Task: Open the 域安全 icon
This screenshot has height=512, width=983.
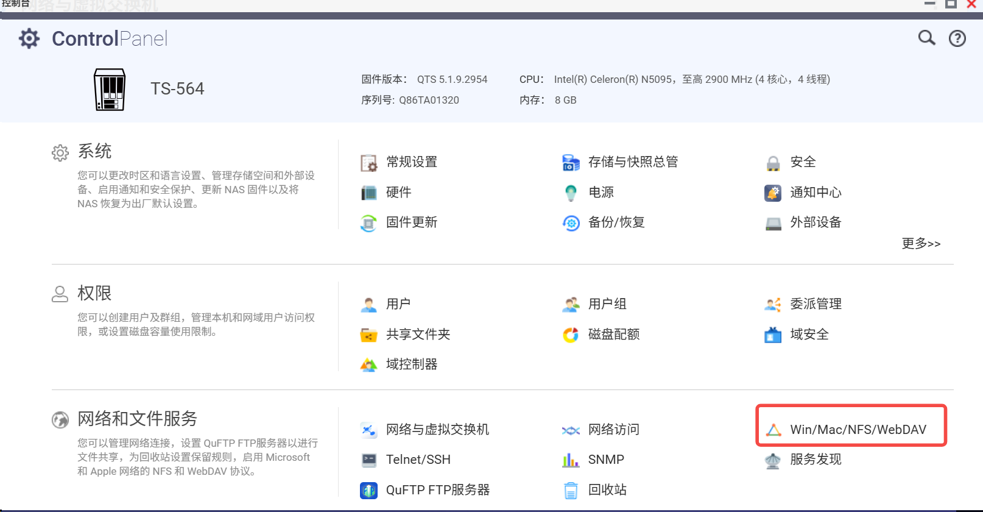Action: [x=773, y=335]
